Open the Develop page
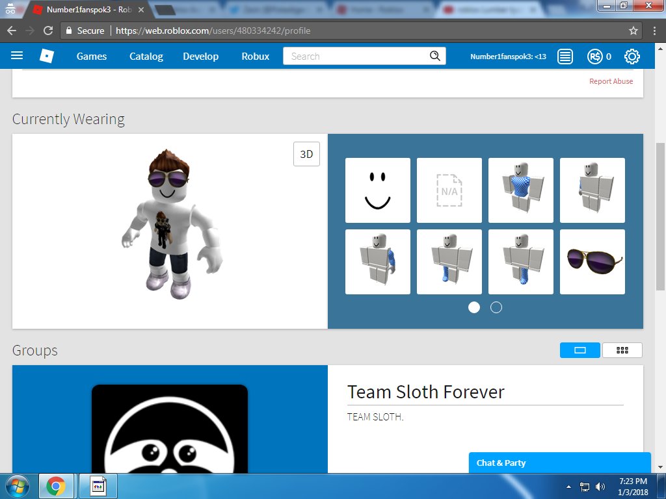The image size is (666, 499). (x=200, y=57)
